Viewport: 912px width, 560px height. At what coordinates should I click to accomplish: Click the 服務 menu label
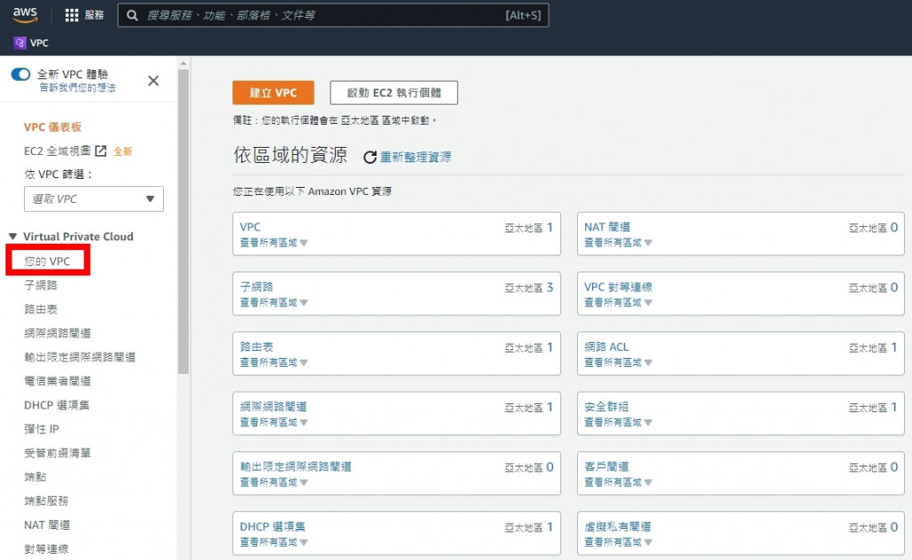click(94, 15)
